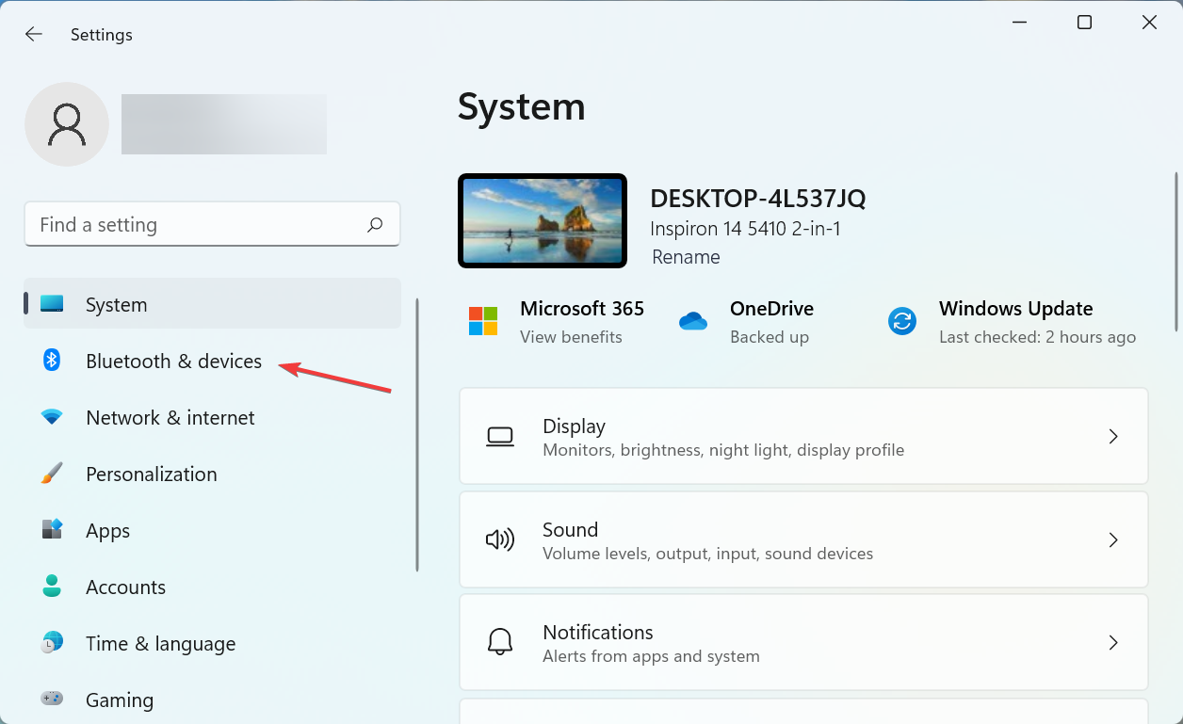
Task: Click the Wi-Fi network icon in sidebar
Action: (52, 416)
